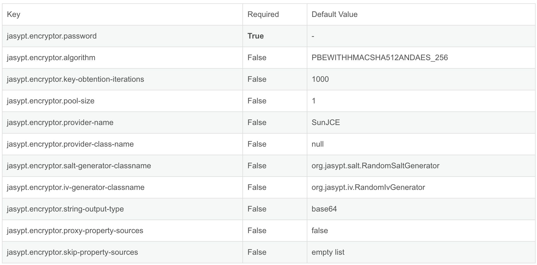This screenshot has width=537, height=265.
Task: Select the jasypt.encryptor.pool-size key
Action: 50,101
